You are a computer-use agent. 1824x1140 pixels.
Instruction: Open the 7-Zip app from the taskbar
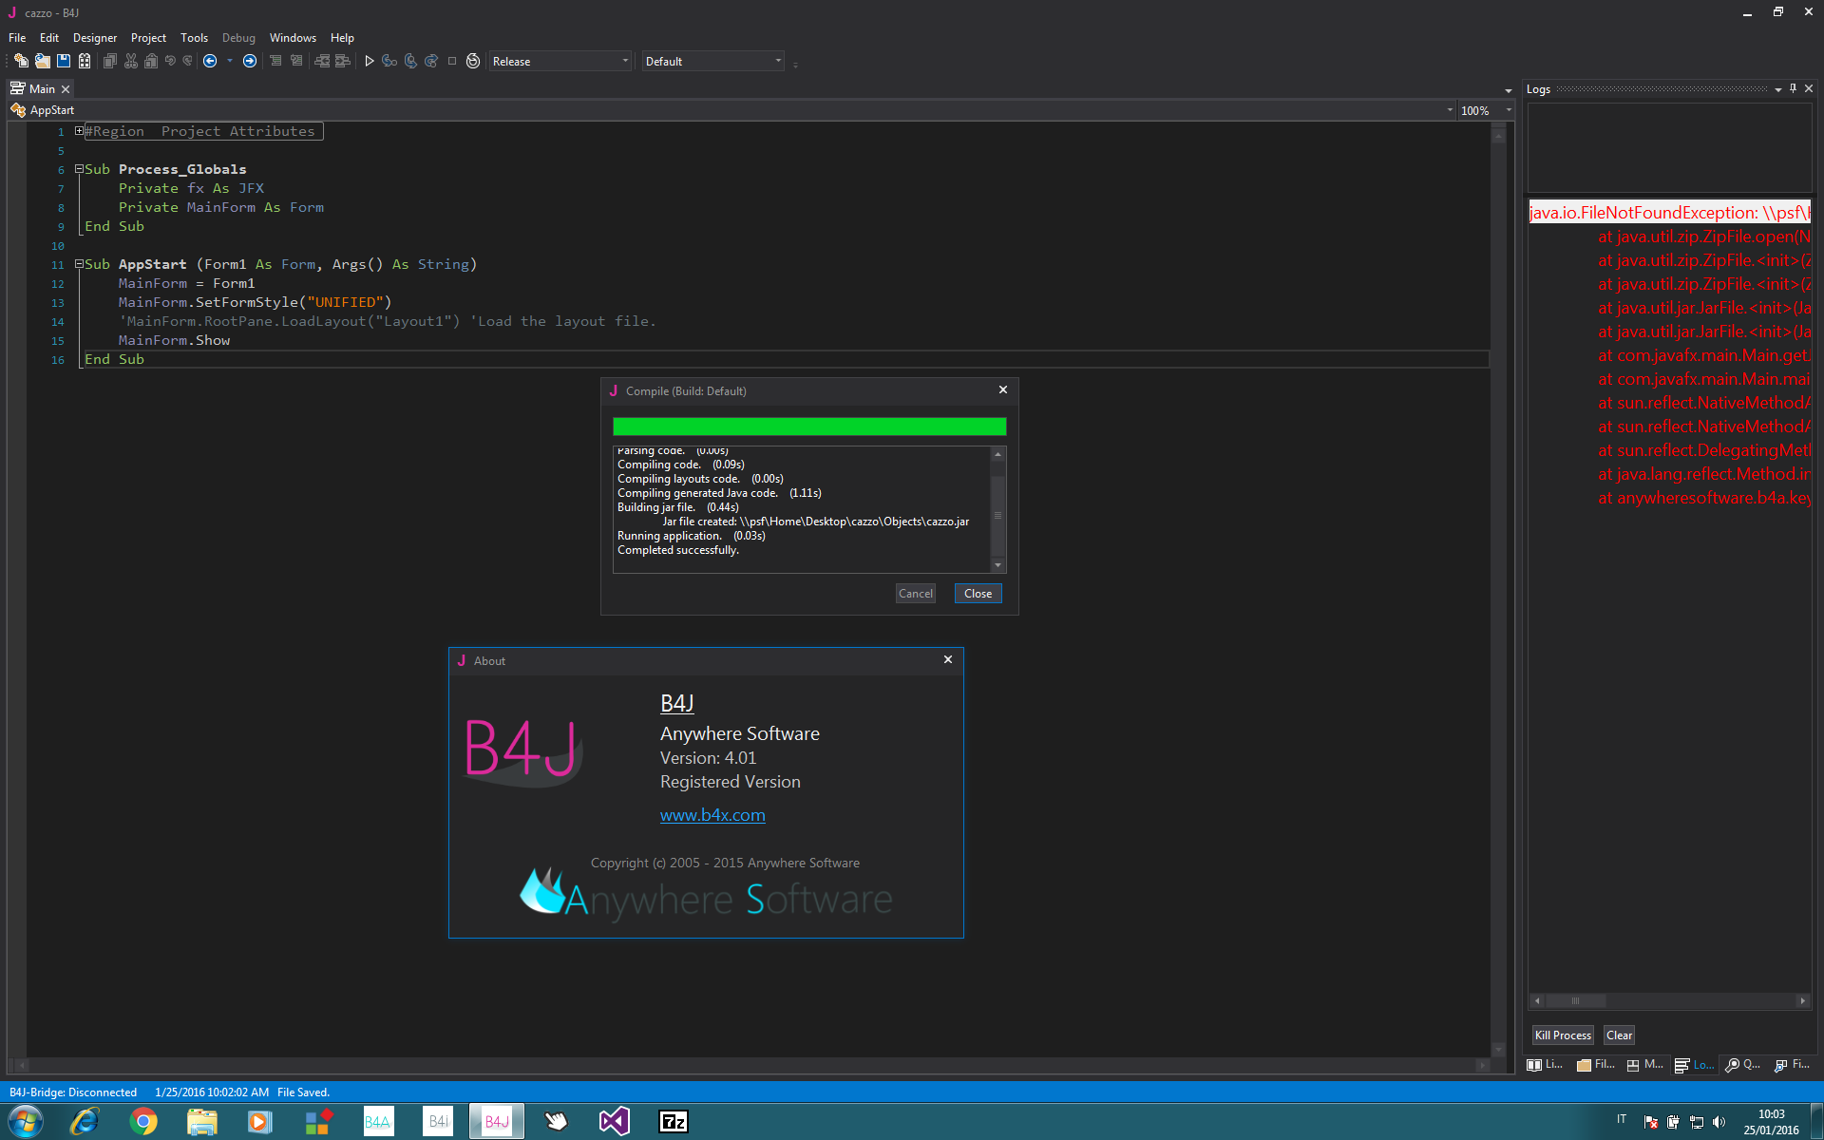tap(673, 1121)
